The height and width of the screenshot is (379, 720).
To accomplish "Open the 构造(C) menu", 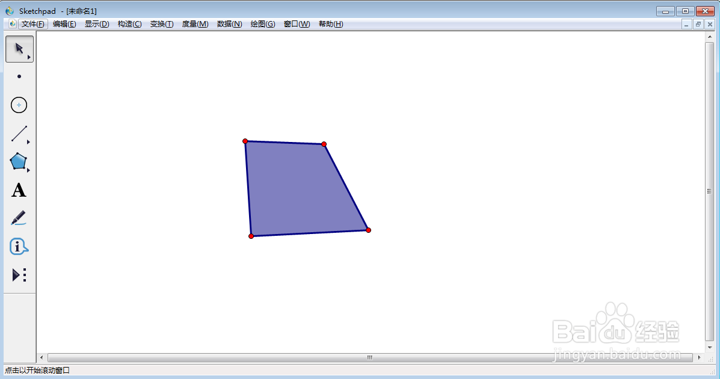I will point(129,24).
